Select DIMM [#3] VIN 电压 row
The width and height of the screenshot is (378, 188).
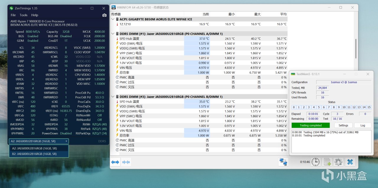click(x=199, y=131)
